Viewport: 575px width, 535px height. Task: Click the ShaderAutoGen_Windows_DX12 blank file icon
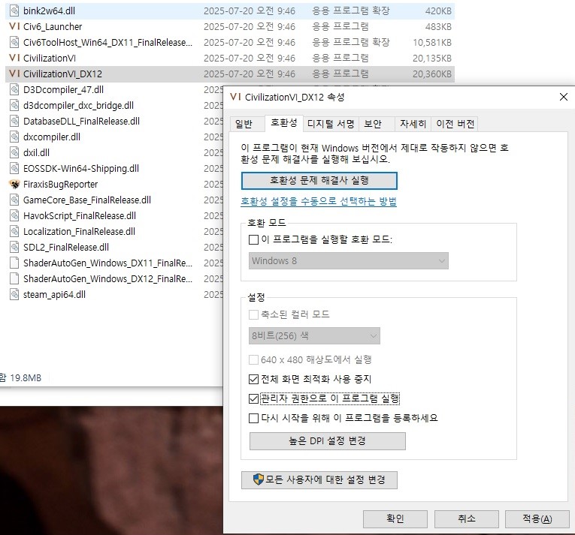(x=14, y=278)
